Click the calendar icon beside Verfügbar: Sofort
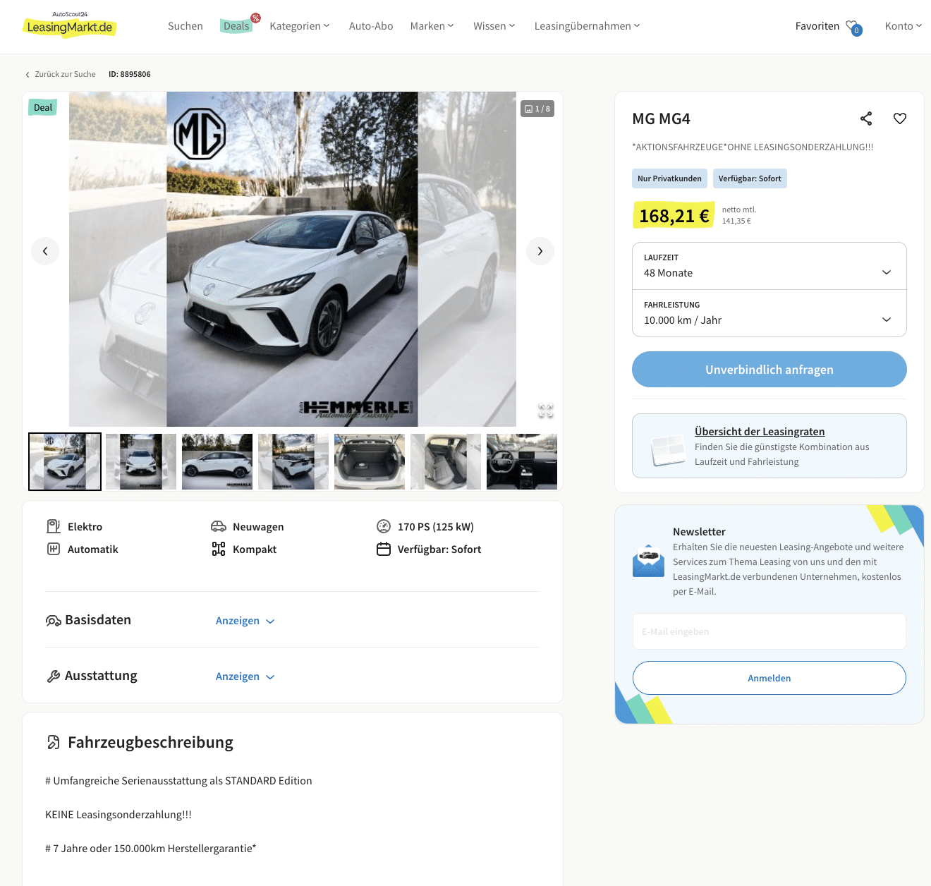 pos(384,549)
